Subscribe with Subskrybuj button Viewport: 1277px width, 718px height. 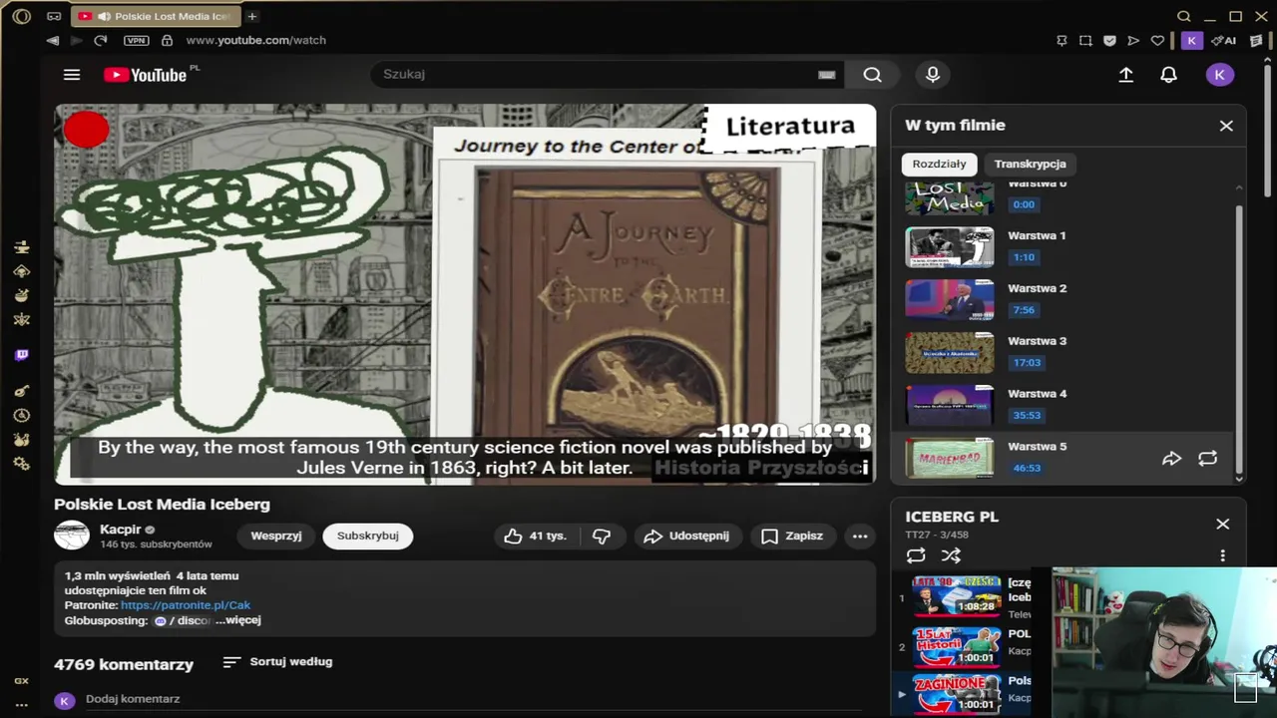[367, 536]
